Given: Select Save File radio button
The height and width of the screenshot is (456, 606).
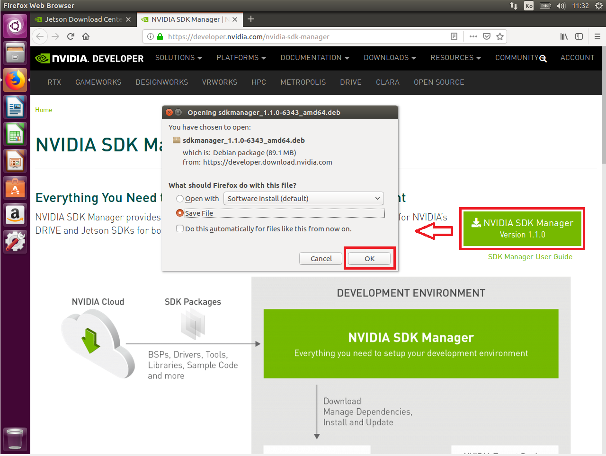Looking at the screenshot, I should coord(180,213).
